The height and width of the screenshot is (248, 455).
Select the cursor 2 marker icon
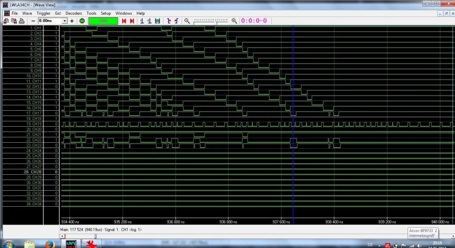(x=149, y=21)
